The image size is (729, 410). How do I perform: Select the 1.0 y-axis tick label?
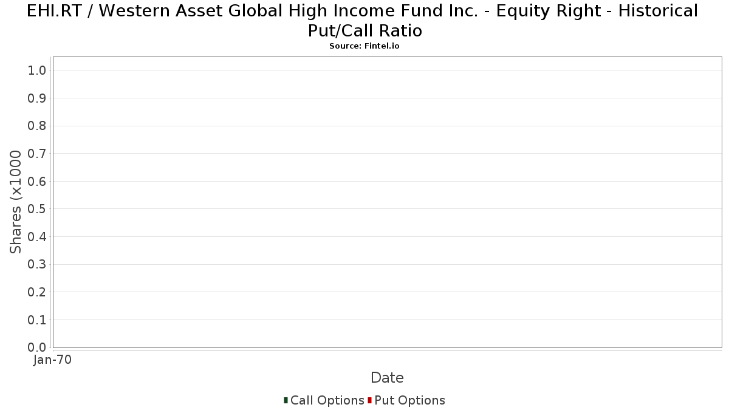click(38, 70)
